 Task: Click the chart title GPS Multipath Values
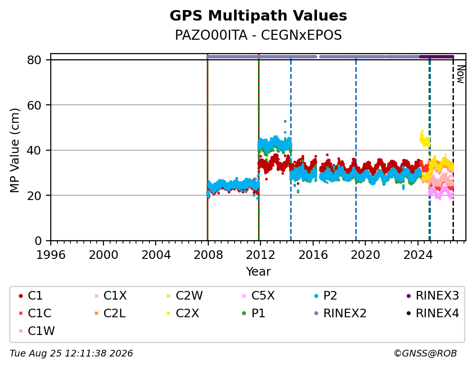258,16
